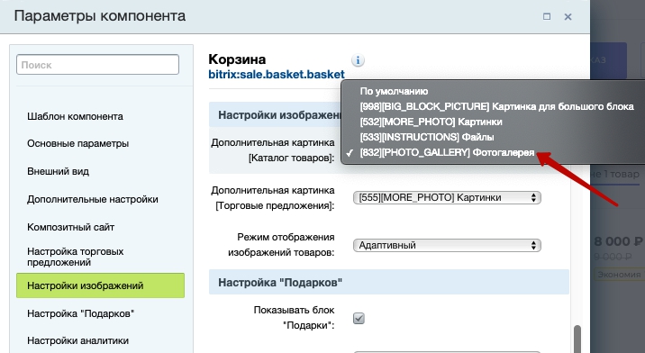Choose [998][BIG_BLOCK_PICTURE] option
Image resolution: width=645 pixels, height=353 pixels.
tap(496, 106)
